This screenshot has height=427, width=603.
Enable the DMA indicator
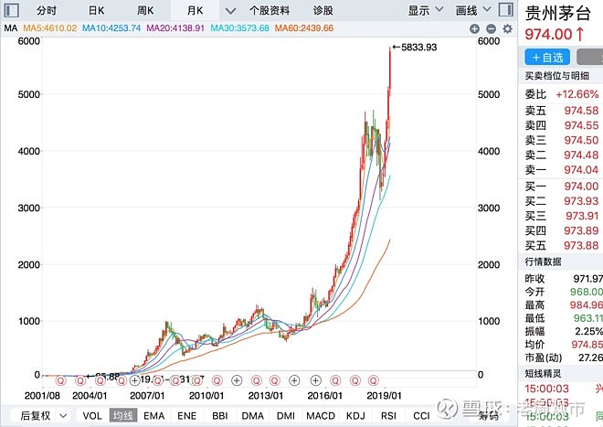click(253, 416)
